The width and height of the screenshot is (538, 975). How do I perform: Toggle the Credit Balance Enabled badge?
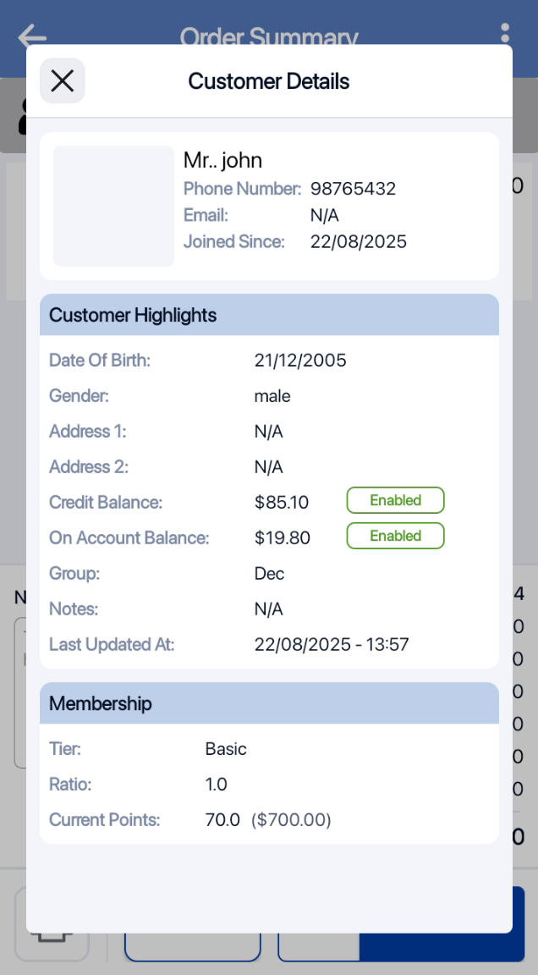pos(395,500)
